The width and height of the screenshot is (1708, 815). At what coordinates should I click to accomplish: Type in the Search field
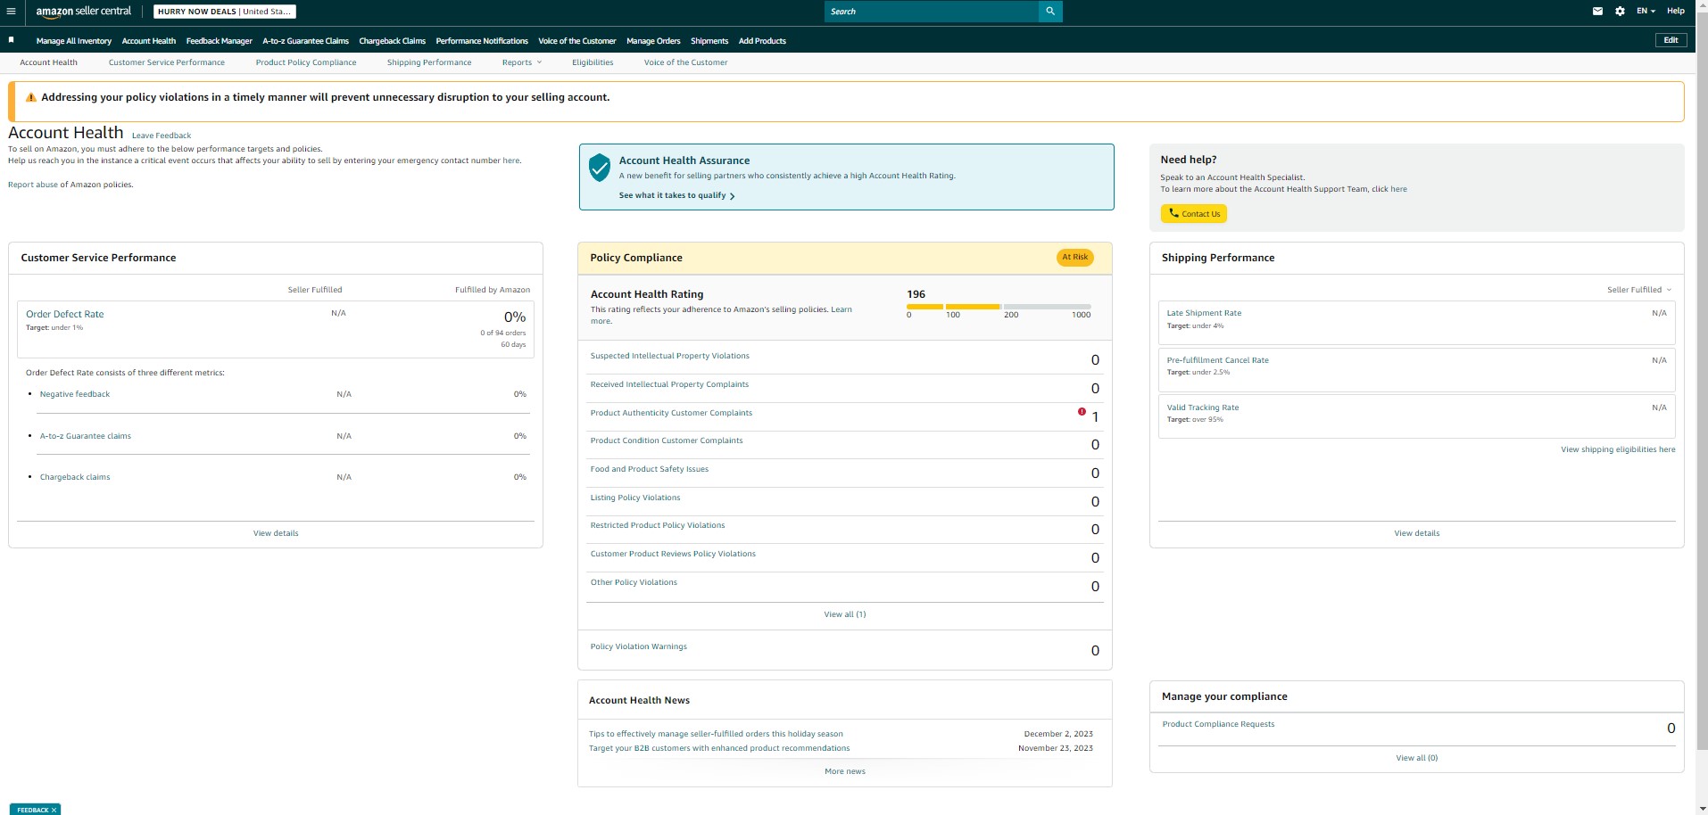pyautogui.click(x=932, y=12)
